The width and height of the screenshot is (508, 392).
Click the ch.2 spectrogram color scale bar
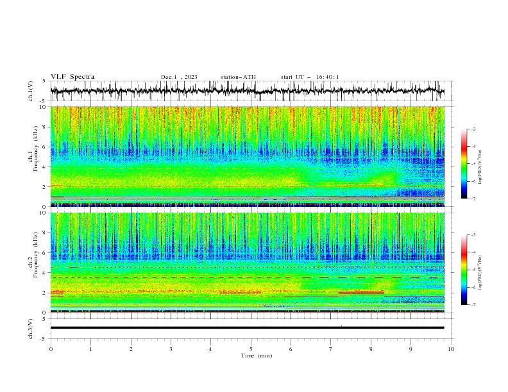click(464, 270)
